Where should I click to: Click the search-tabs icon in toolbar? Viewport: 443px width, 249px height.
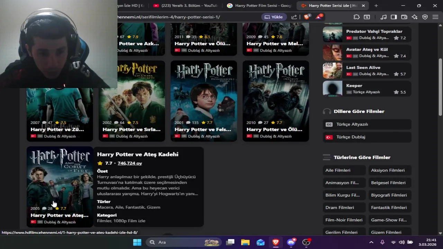tap(367, 17)
